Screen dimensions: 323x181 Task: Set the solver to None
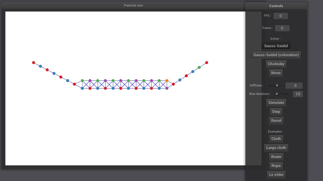(x=276, y=73)
